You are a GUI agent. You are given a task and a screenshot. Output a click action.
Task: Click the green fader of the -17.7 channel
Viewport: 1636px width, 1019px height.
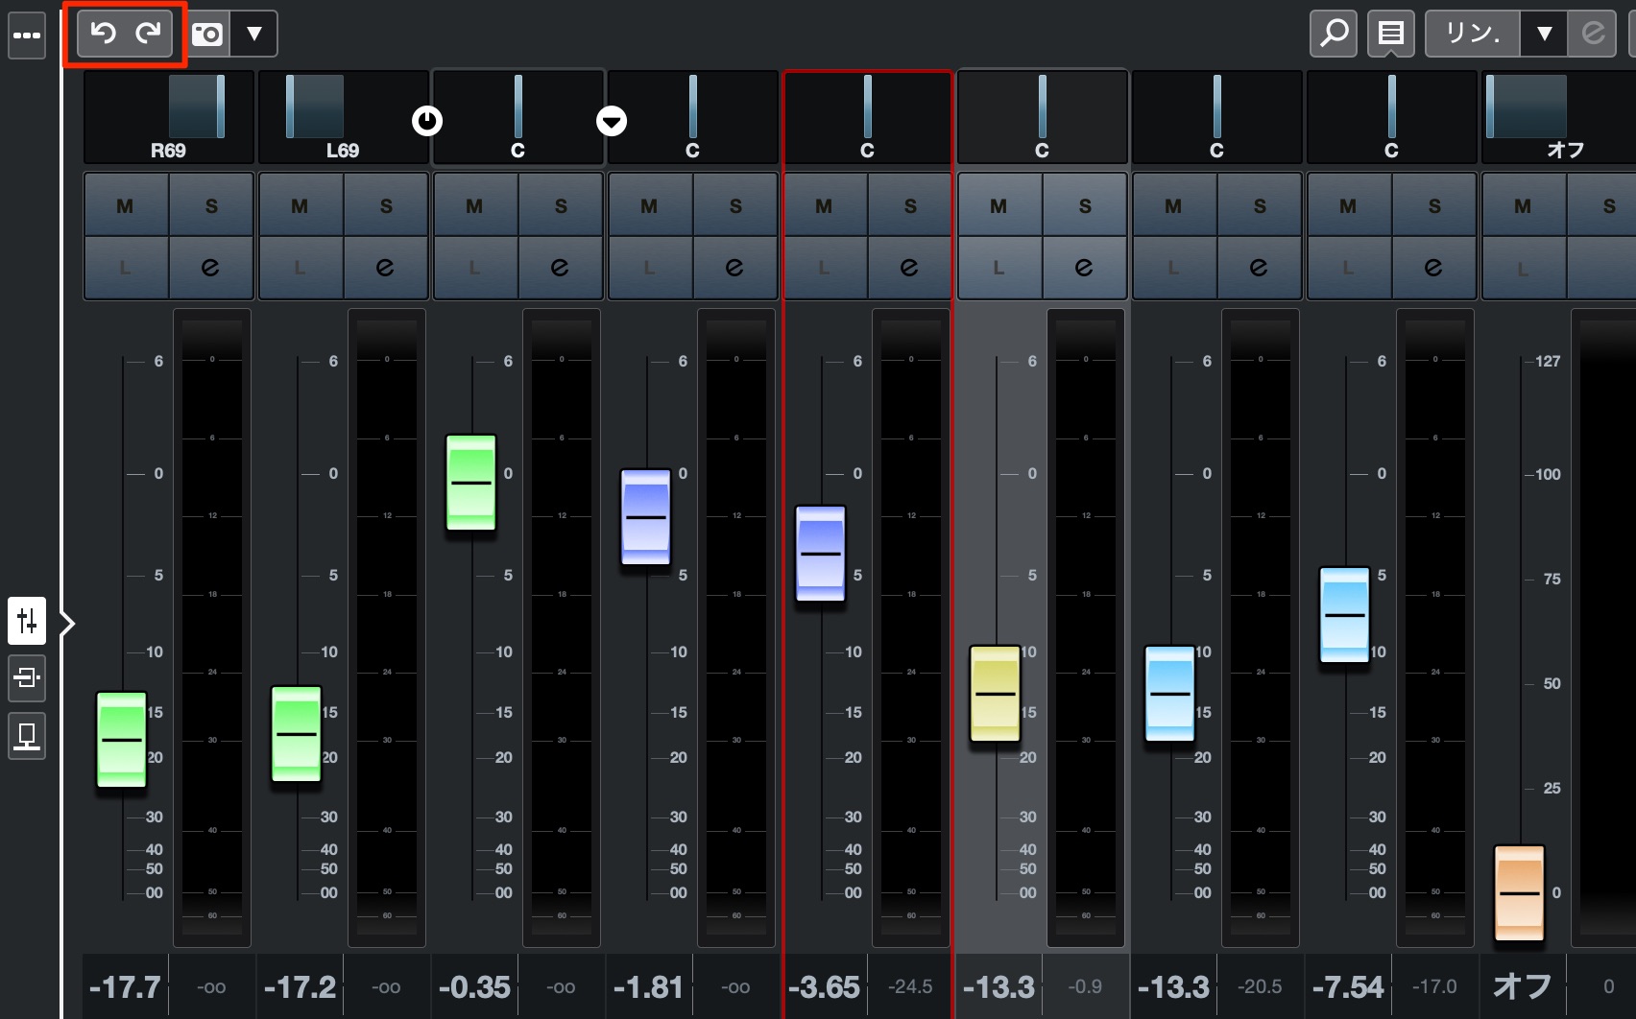click(x=122, y=740)
